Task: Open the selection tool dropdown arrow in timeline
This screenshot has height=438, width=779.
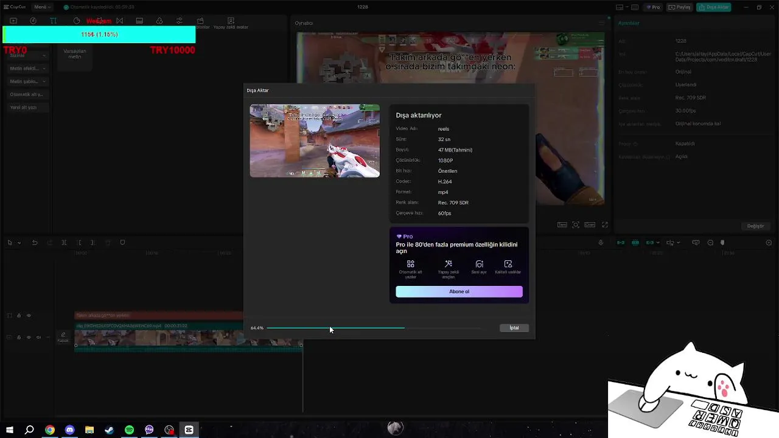Action: 19,243
